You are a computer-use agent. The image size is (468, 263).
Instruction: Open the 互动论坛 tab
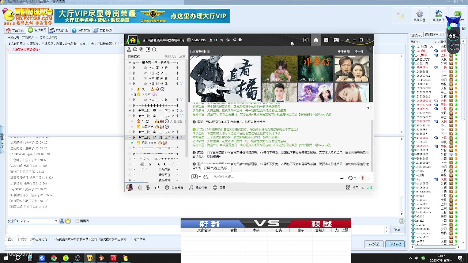coord(59,30)
